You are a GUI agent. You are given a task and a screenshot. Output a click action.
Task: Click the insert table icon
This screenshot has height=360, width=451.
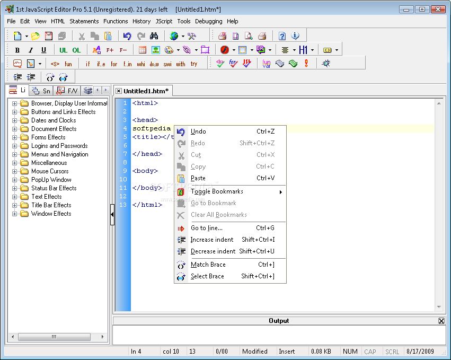[142, 50]
